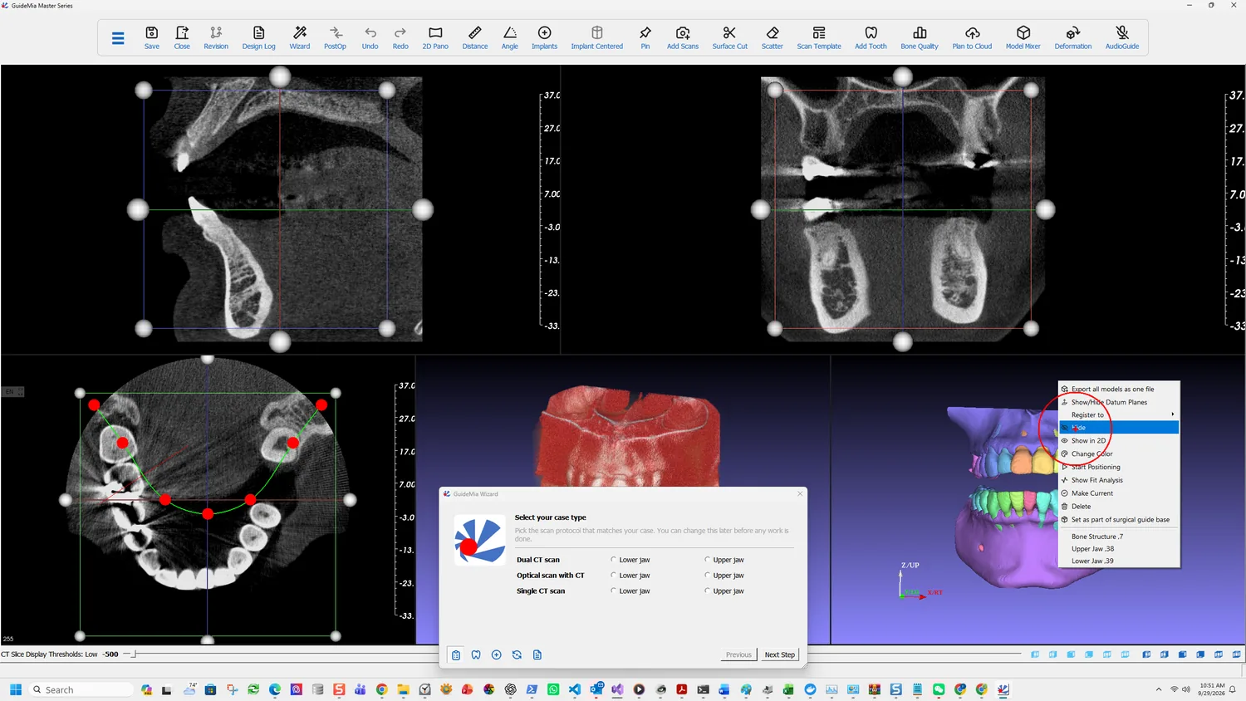The width and height of the screenshot is (1246, 701).
Task: Launch the Wizard from the toolbar
Action: [x=300, y=37]
